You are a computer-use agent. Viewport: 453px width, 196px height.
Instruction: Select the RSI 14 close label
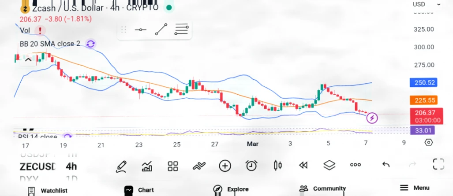[x=37, y=137]
